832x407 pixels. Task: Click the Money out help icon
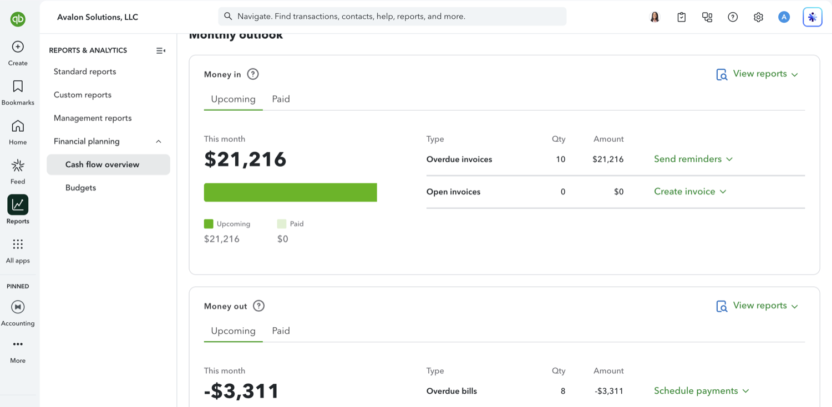coord(258,306)
